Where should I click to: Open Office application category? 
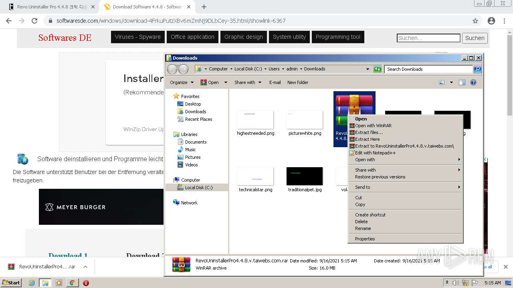(192, 37)
